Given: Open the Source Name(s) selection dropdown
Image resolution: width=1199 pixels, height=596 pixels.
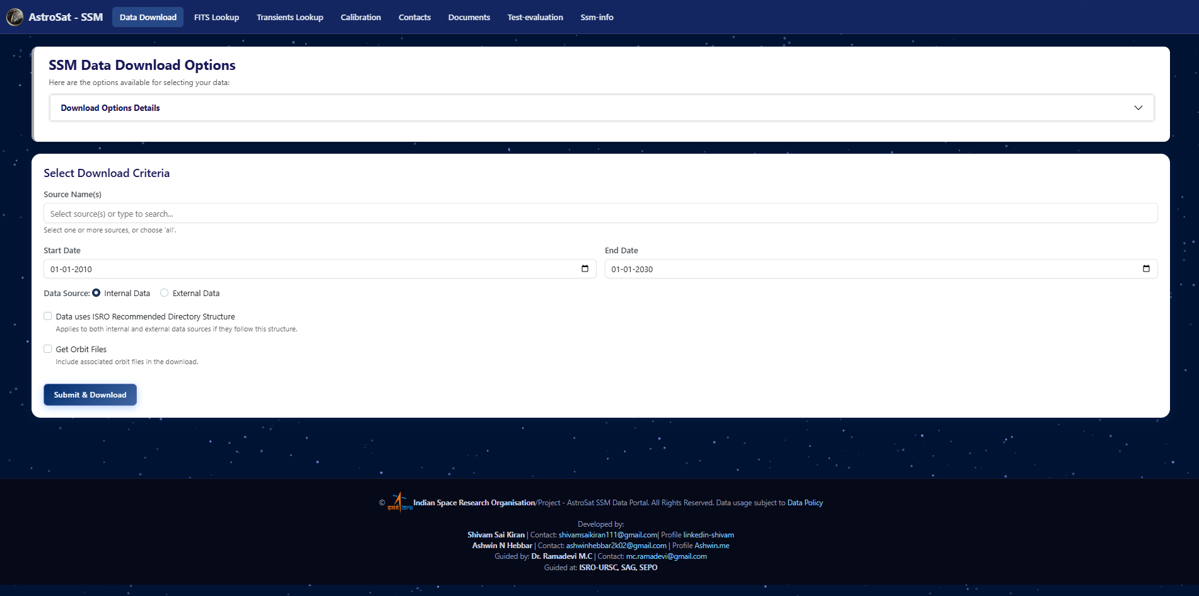Looking at the screenshot, I should 600,214.
